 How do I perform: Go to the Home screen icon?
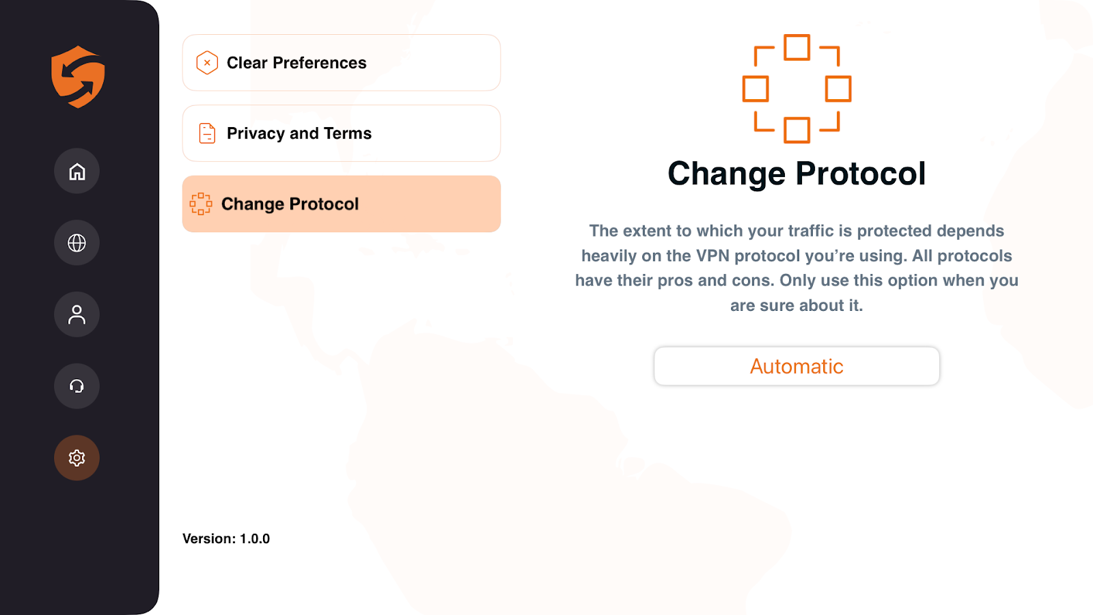tap(77, 172)
